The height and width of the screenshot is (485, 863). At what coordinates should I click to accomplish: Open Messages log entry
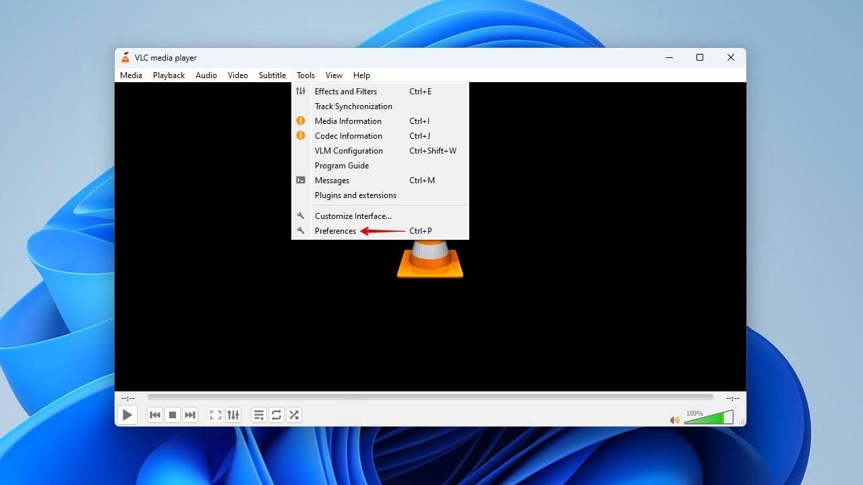point(380,181)
